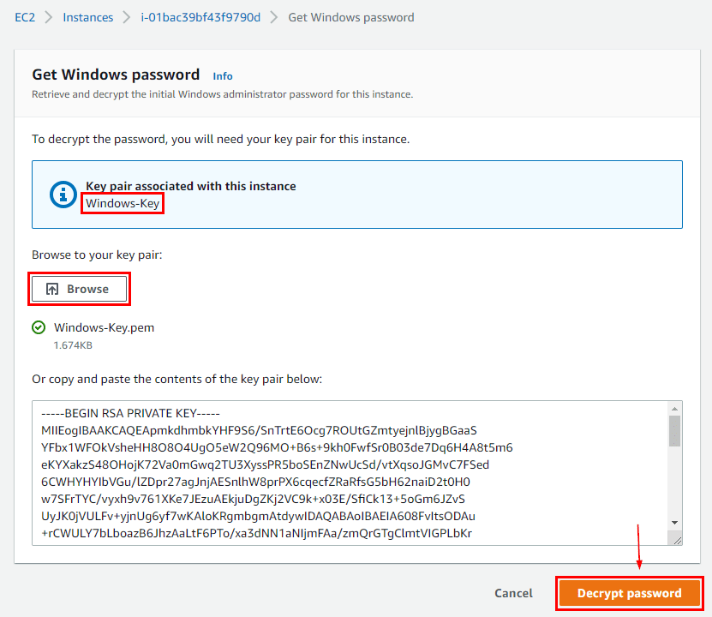
Task: Click the Get Windows password breadcrumb text
Action: coord(350,17)
